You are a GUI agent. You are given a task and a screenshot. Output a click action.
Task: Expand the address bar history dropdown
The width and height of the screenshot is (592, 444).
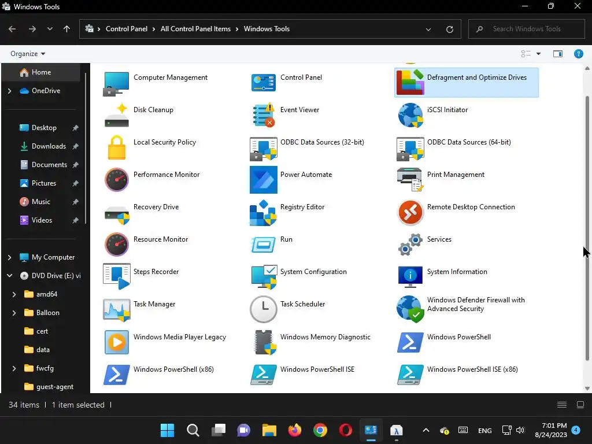pyautogui.click(x=428, y=29)
